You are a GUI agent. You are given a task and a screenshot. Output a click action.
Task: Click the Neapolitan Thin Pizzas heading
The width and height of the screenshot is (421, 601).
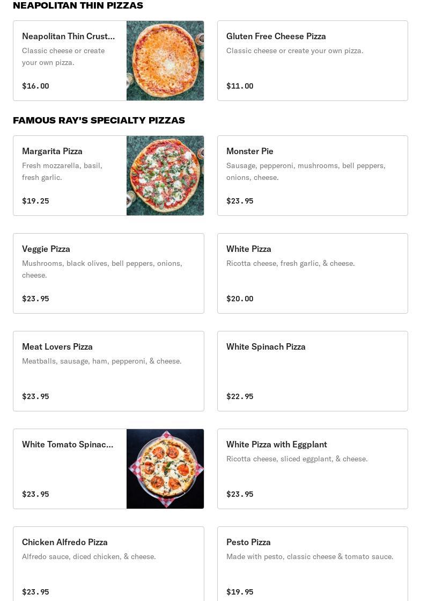(78, 5)
